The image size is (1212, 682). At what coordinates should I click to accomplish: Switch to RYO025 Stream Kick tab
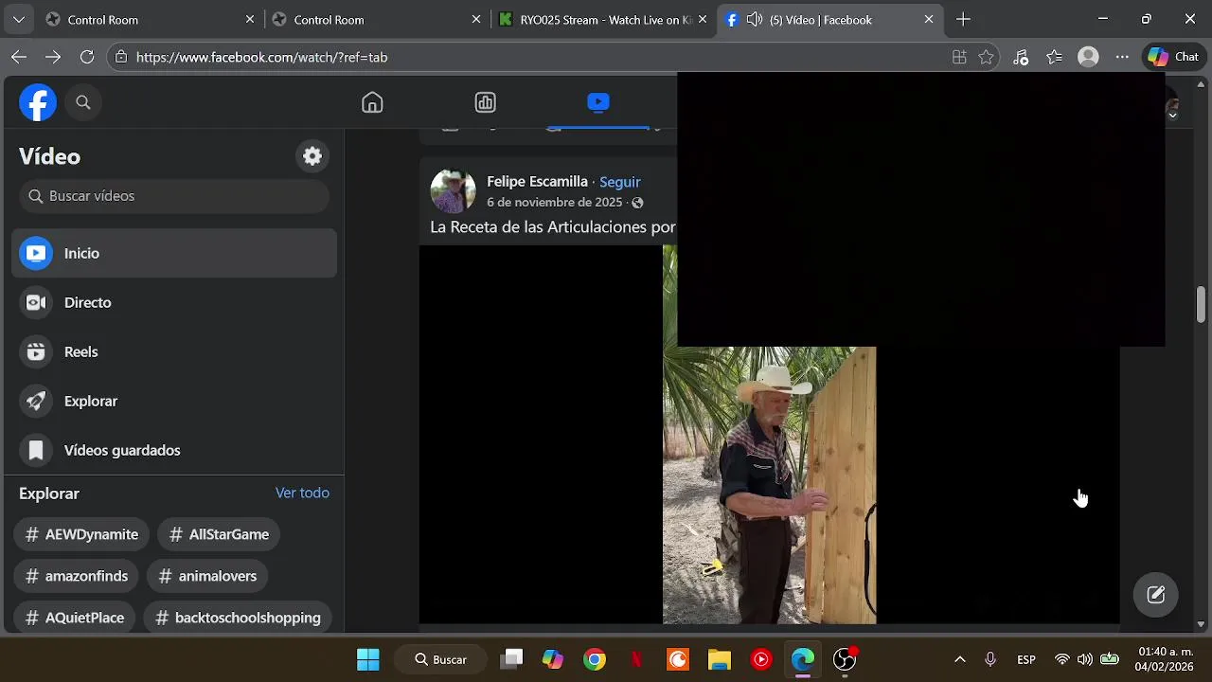606,20
